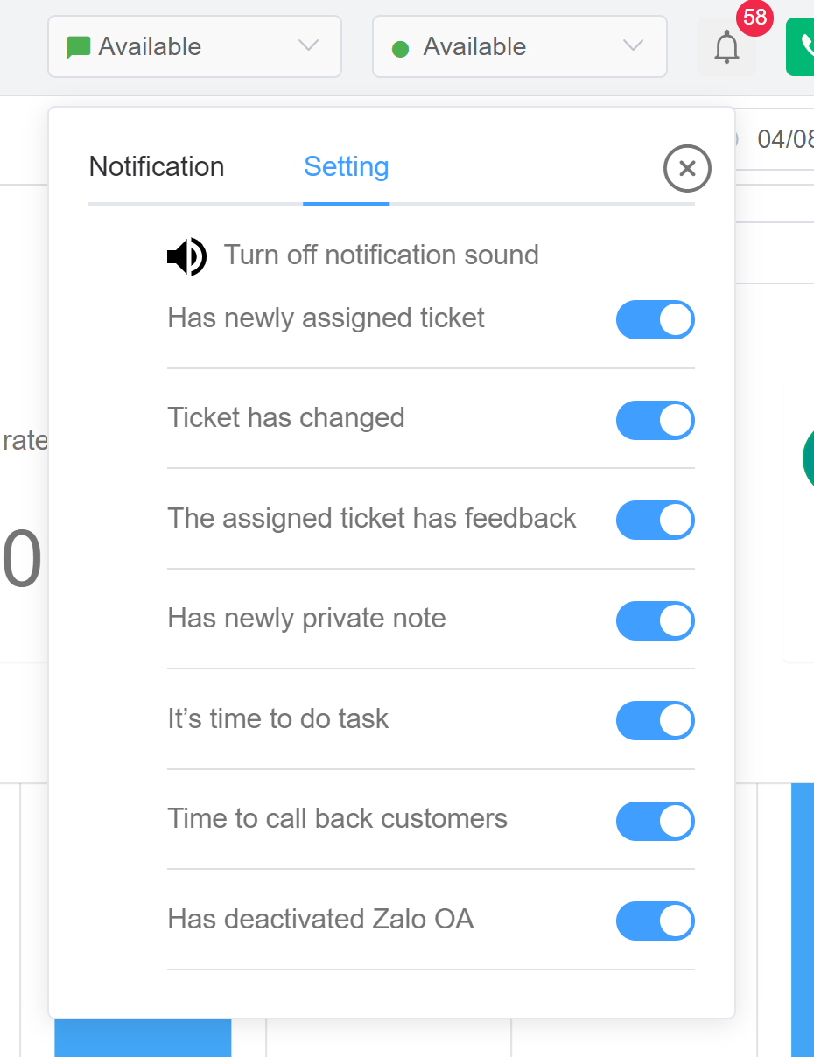The height and width of the screenshot is (1057, 814).
Task: Toggle 'Has deactivated Zalo OA' switch
Action: pos(655,920)
